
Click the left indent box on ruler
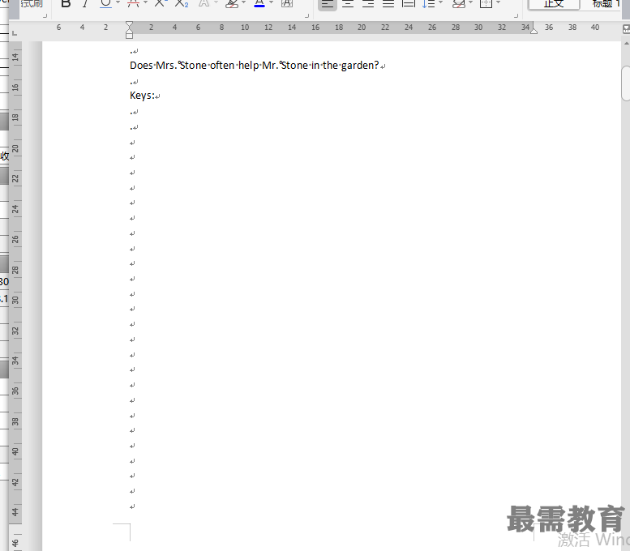coord(130,36)
